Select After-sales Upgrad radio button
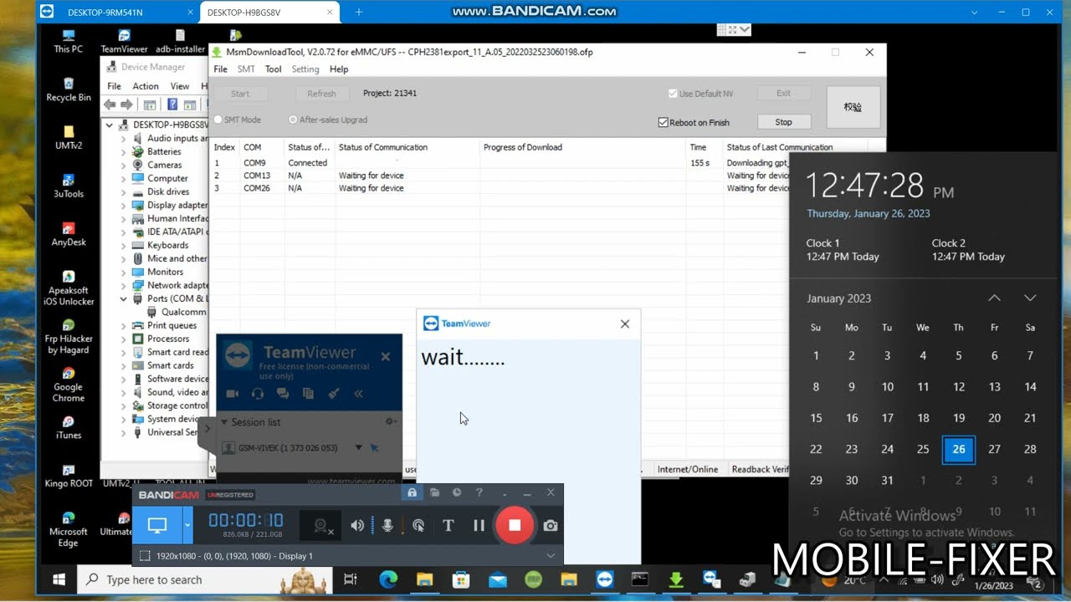 293,120
